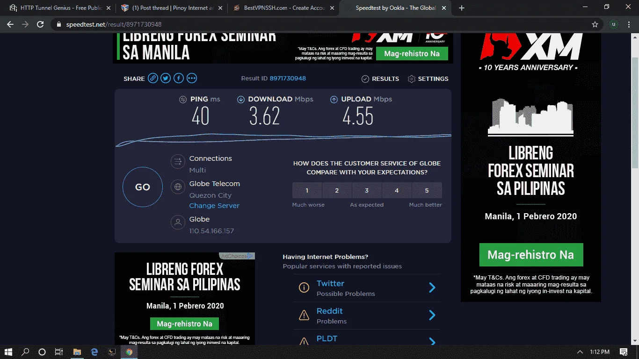Open the Action Center notifications icon
Image resolution: width=639 pixels, height=359 pixels.
click(624, 352)
